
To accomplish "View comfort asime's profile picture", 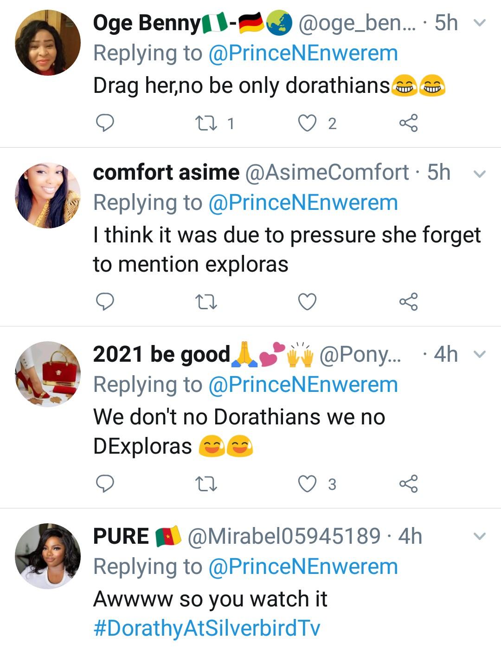I will tap(48, 195).
